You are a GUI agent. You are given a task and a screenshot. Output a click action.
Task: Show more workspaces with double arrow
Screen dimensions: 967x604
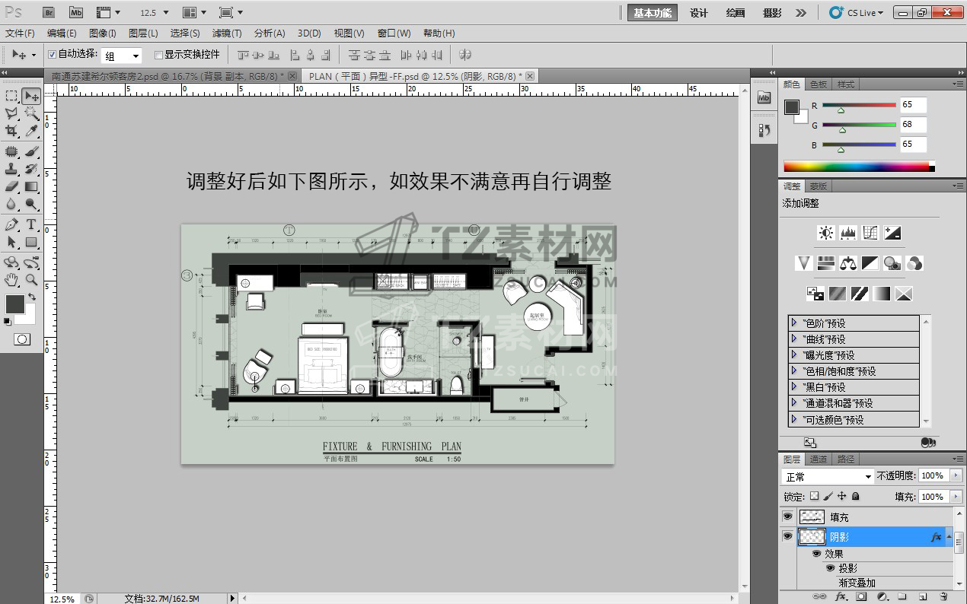(801, 13)
